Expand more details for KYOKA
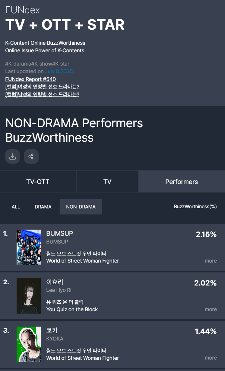 click(x=211, y=358)
